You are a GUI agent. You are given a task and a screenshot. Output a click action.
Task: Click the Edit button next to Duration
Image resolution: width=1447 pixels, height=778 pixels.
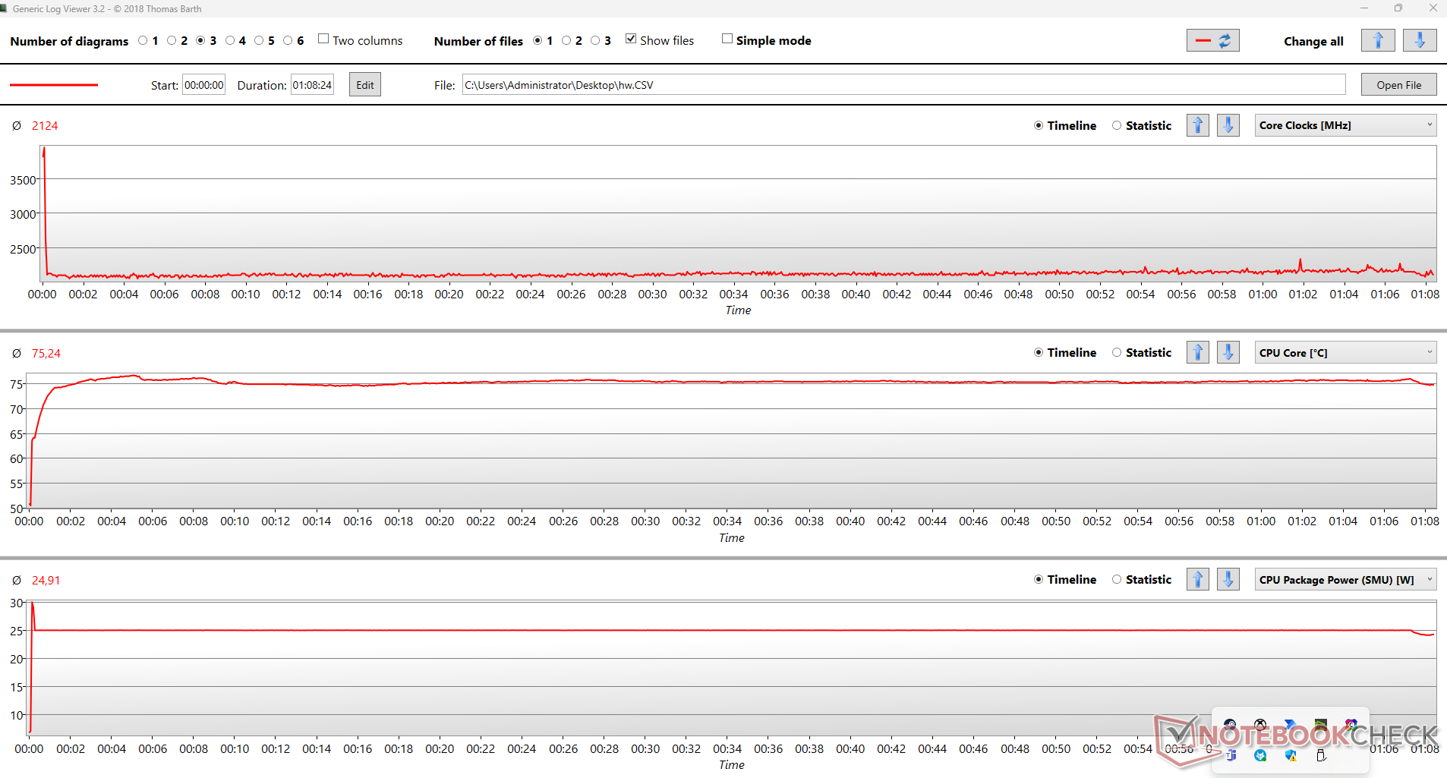(364, 85)
